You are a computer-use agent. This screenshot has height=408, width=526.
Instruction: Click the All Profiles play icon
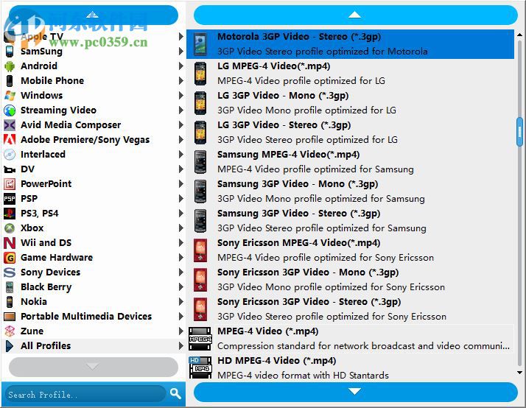(10, 346)
